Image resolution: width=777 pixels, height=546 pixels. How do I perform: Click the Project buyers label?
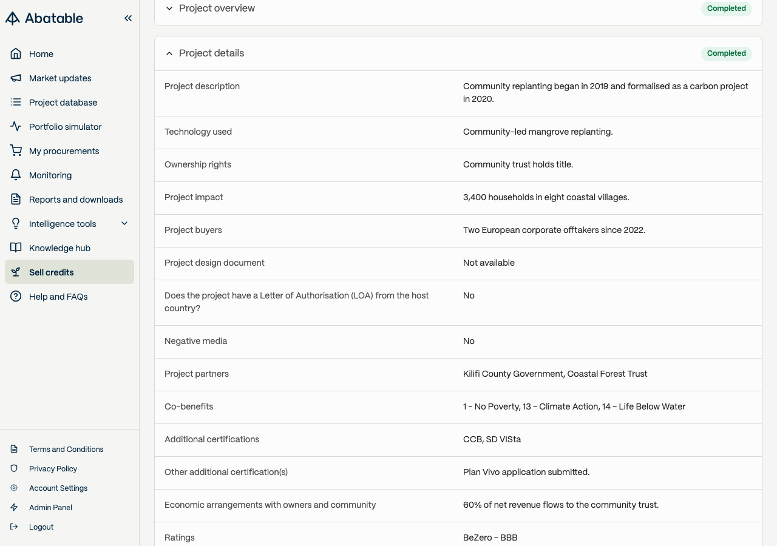[193, 230]
